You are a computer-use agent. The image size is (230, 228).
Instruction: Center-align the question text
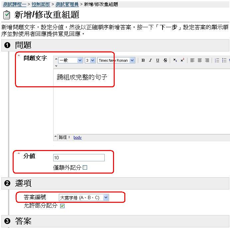pyautogui.click(x=200, y=60)
